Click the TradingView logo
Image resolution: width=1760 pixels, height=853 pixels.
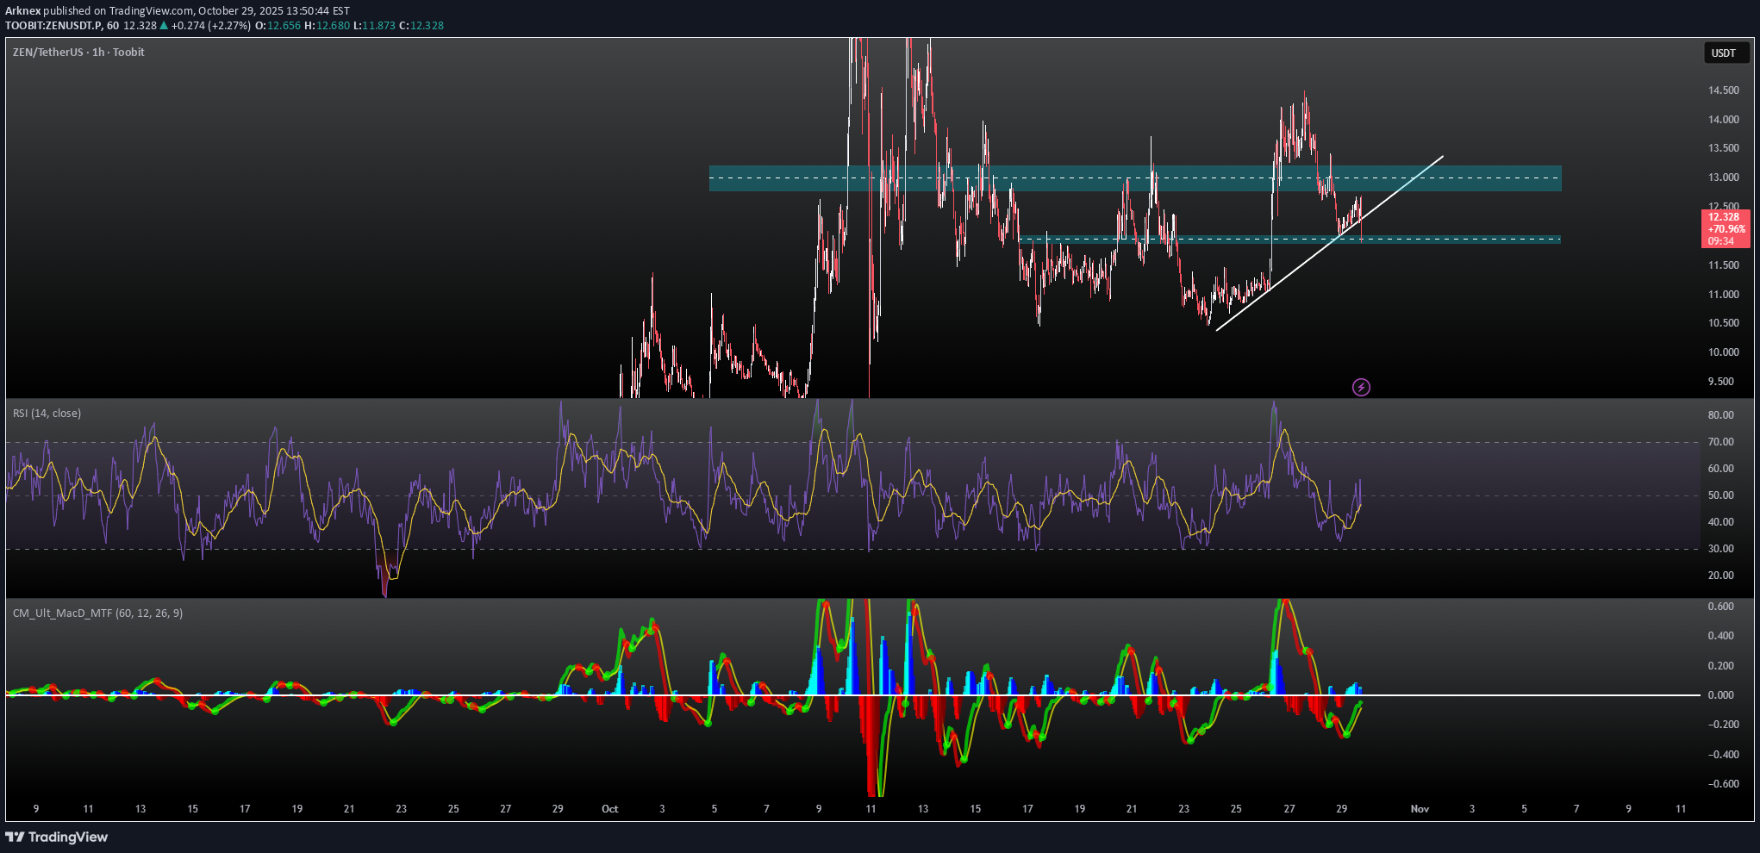pyautogui.click(x=57, y=837)
